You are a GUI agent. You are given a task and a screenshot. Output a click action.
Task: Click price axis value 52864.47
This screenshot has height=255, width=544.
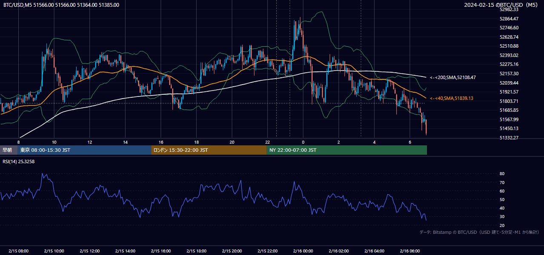pyautogui.click(x=509, y=19)
